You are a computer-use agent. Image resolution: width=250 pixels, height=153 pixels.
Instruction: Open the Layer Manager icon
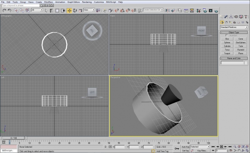point(180,10)
